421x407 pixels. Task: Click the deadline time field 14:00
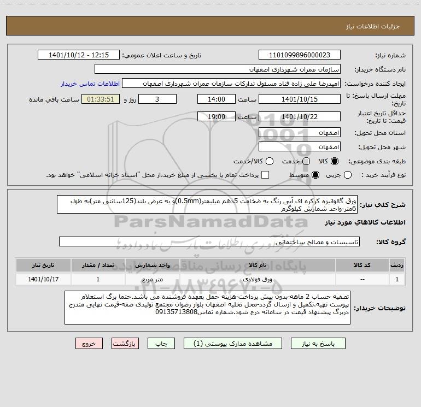[x=217, y=99]
